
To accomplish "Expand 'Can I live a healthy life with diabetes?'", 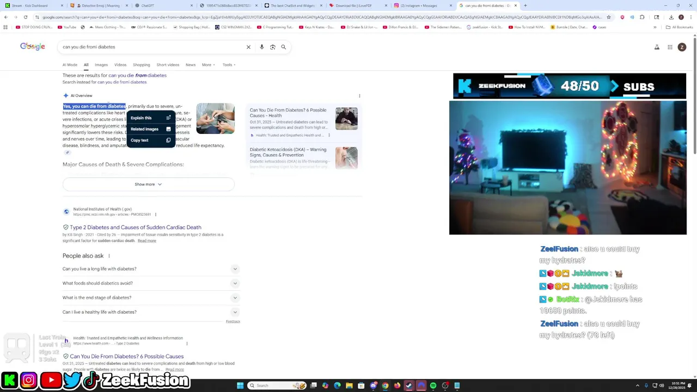I will click(150, 312).
